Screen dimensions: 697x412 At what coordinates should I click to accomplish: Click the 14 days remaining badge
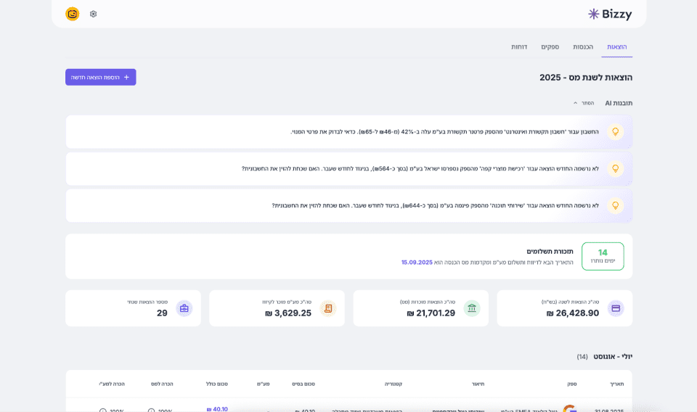[603, 256]
